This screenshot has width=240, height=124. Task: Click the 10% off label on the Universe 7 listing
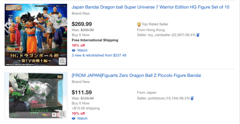pos(78,45)
